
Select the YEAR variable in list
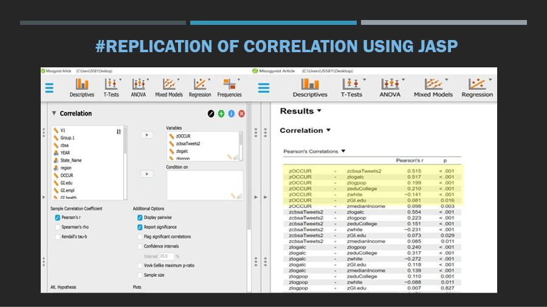coord(65,153)
